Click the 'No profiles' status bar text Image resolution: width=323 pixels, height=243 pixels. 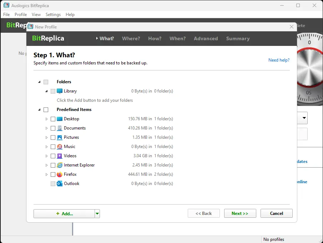tap(273, 239)
